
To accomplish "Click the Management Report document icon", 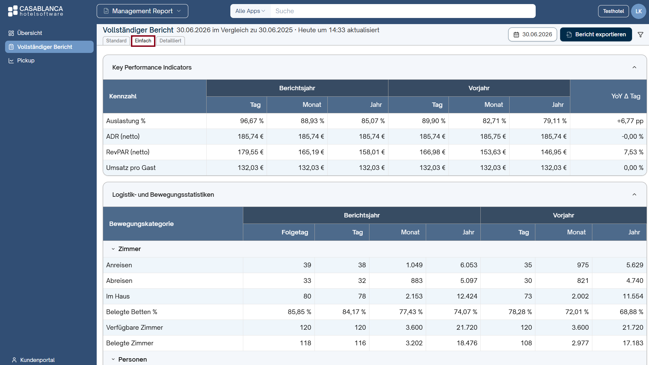I will point(106,11).
